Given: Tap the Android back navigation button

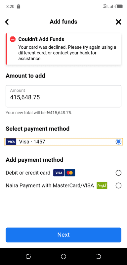Looking at the screenshot, I should coord(99,256).
